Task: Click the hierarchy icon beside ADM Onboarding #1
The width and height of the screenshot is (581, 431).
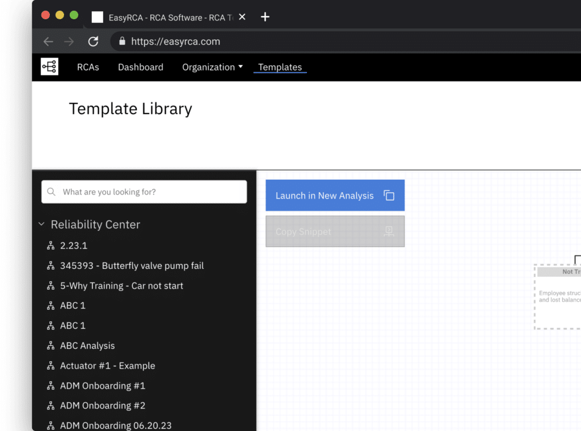Action: [x=50, y=385]
